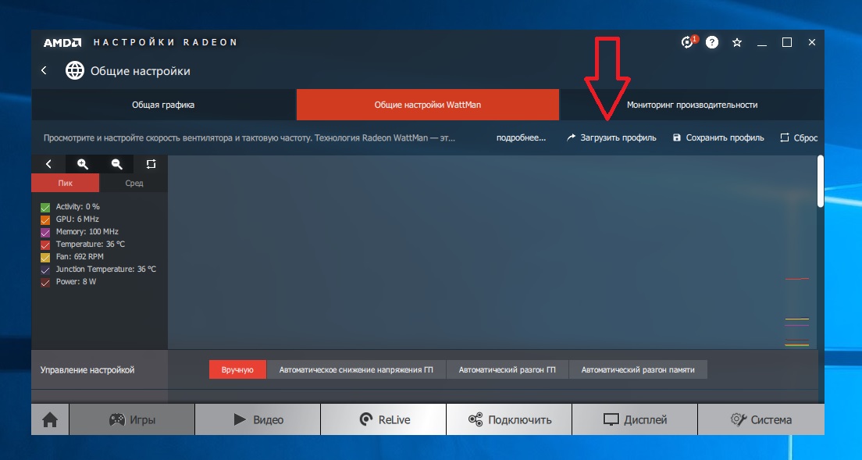
Task: Close the Radeon settings window
Action: 812,42
